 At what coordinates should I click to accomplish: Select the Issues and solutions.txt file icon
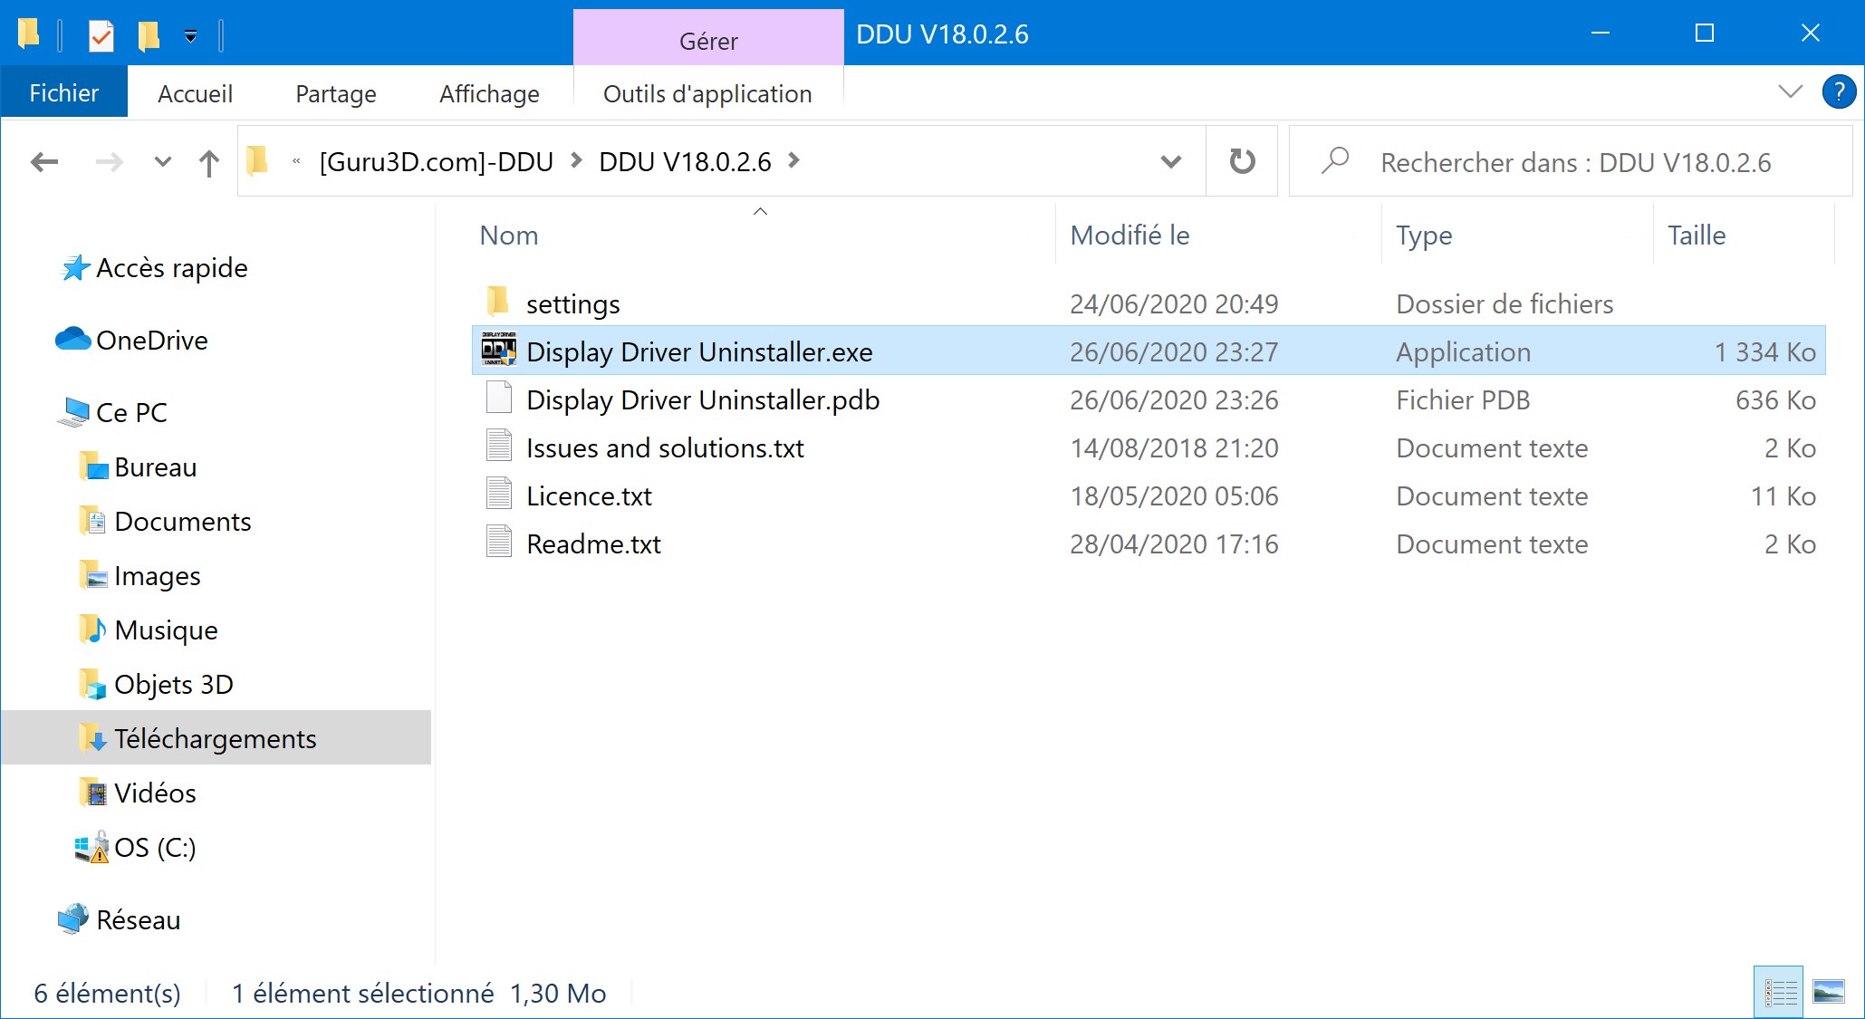(498, 447)
